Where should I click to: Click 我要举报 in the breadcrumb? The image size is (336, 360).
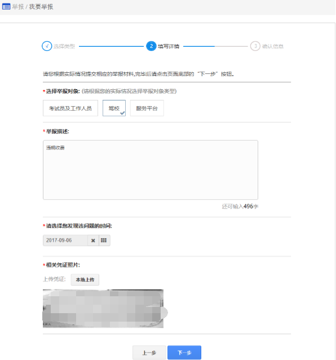41,7
